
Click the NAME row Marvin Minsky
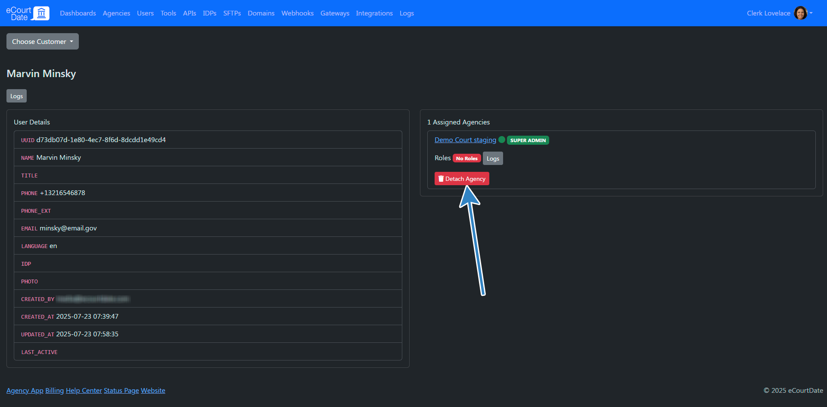click(x=208, y=157)
